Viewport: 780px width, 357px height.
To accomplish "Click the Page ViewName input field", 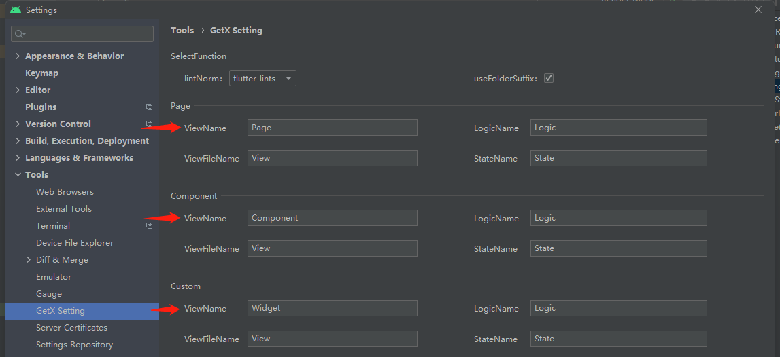I will (x=332, y=128).
